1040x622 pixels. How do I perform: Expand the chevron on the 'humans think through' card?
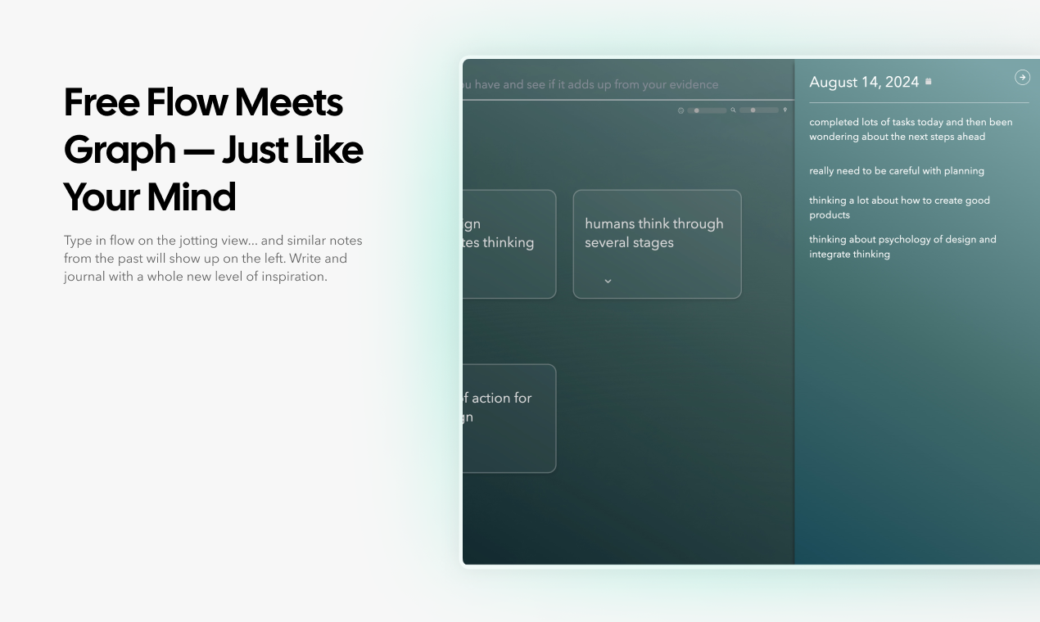[x=608, y=281]
